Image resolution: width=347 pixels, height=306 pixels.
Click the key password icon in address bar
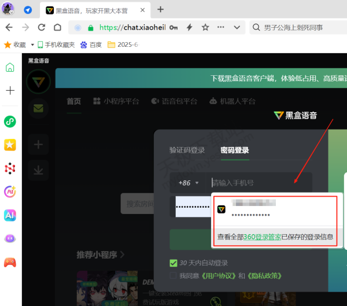click(x=173, y=27)
